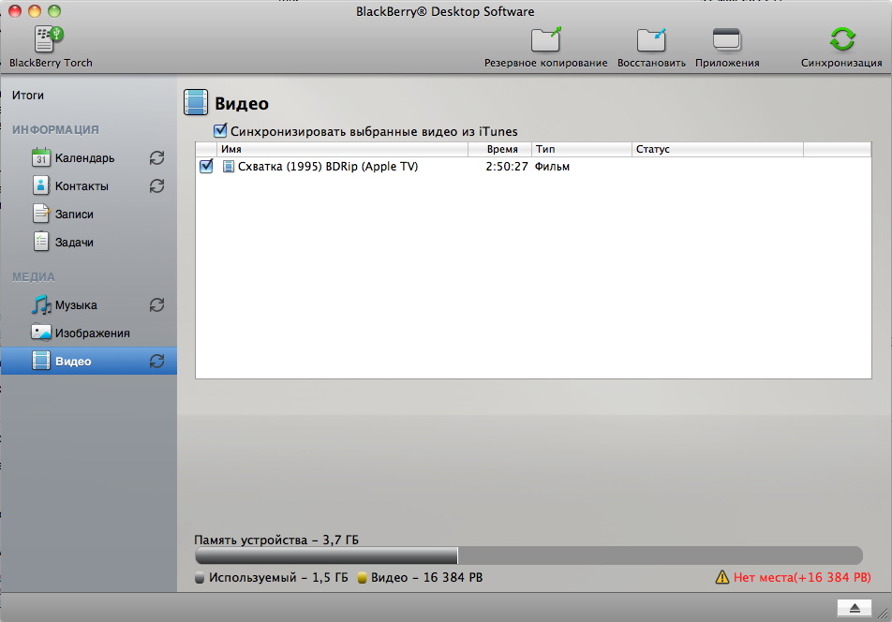Click the BlackBerry Torch device icon
This screenshot has width=892, height=622.
point(49,39)
